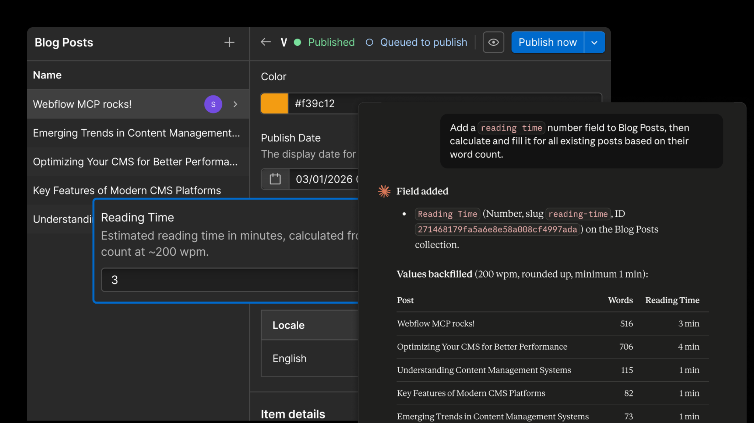Click the back arrow icon
754x423 pixels.
click(x=265, y=42)
